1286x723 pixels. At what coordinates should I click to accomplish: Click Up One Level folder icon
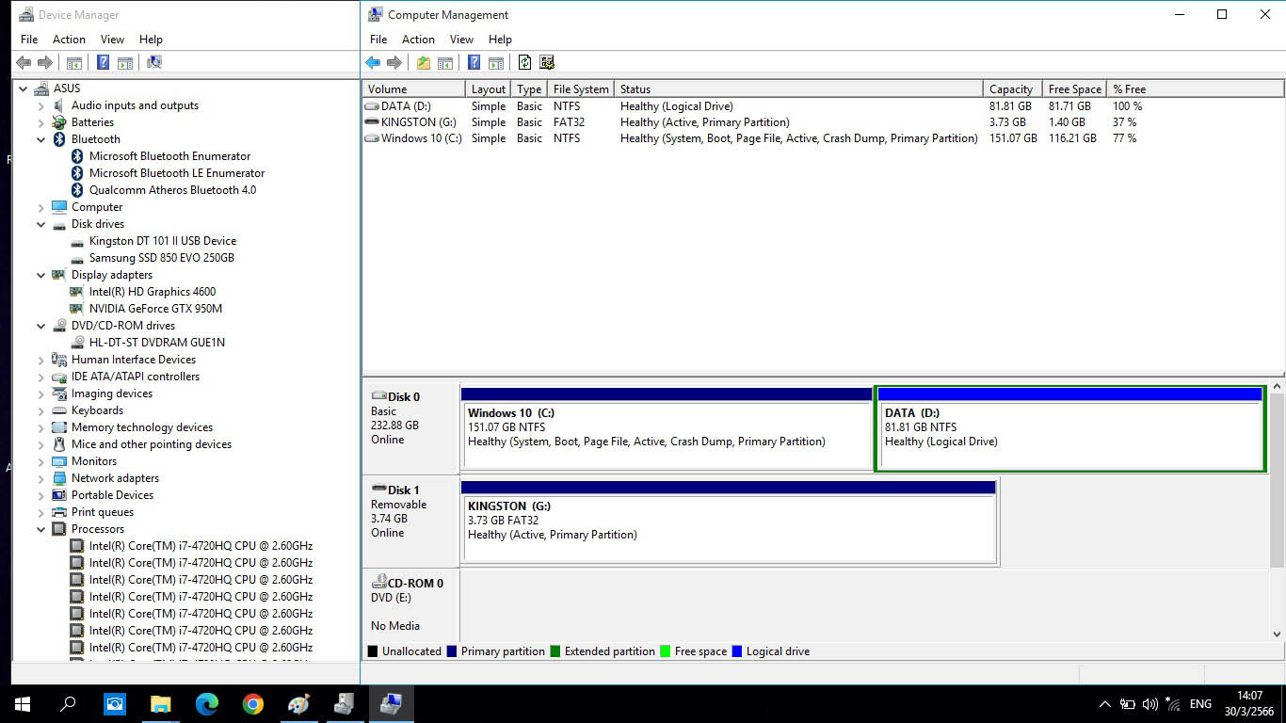[x=424, y=62]
